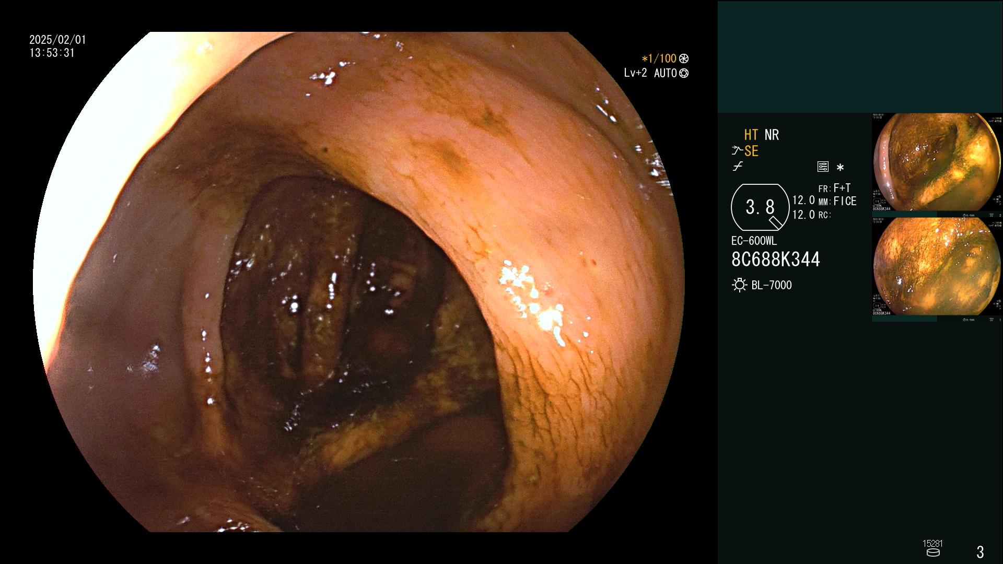Image resolution: width=1003 pixels, height=564 pixels.
Task: Click the RC: label
Action: [824, 215]
